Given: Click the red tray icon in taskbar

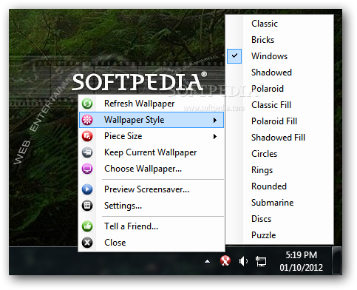Looking at the screenshot, I should (x=225, y=261).
